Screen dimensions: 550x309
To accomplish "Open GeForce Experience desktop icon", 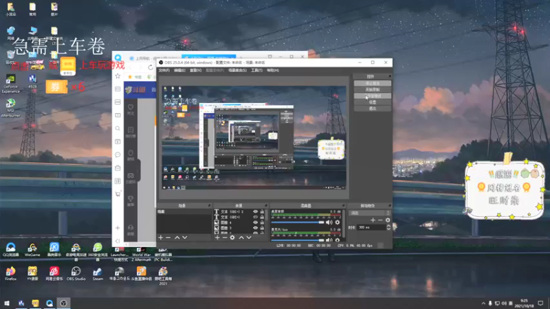I will click(10, 84).
